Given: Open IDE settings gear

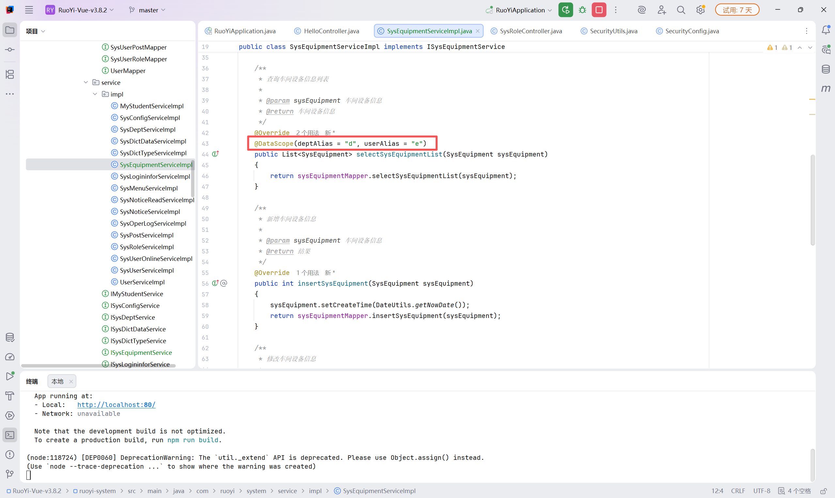Looking at the screenshot, I should (x=700, y=10).
